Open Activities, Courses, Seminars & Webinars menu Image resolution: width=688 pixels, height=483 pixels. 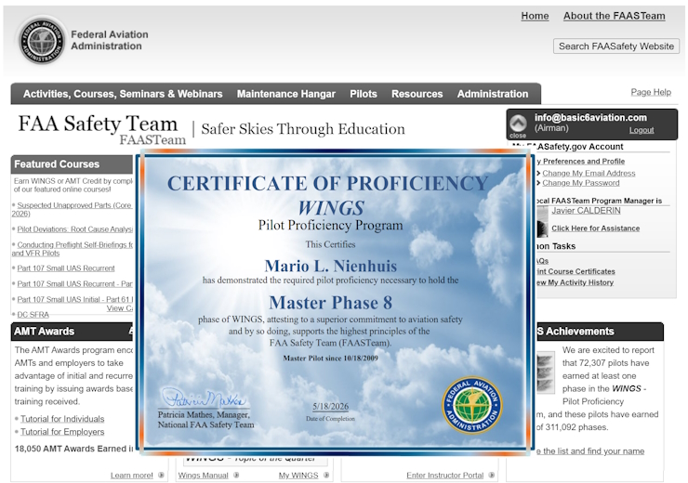click(123, 94)
